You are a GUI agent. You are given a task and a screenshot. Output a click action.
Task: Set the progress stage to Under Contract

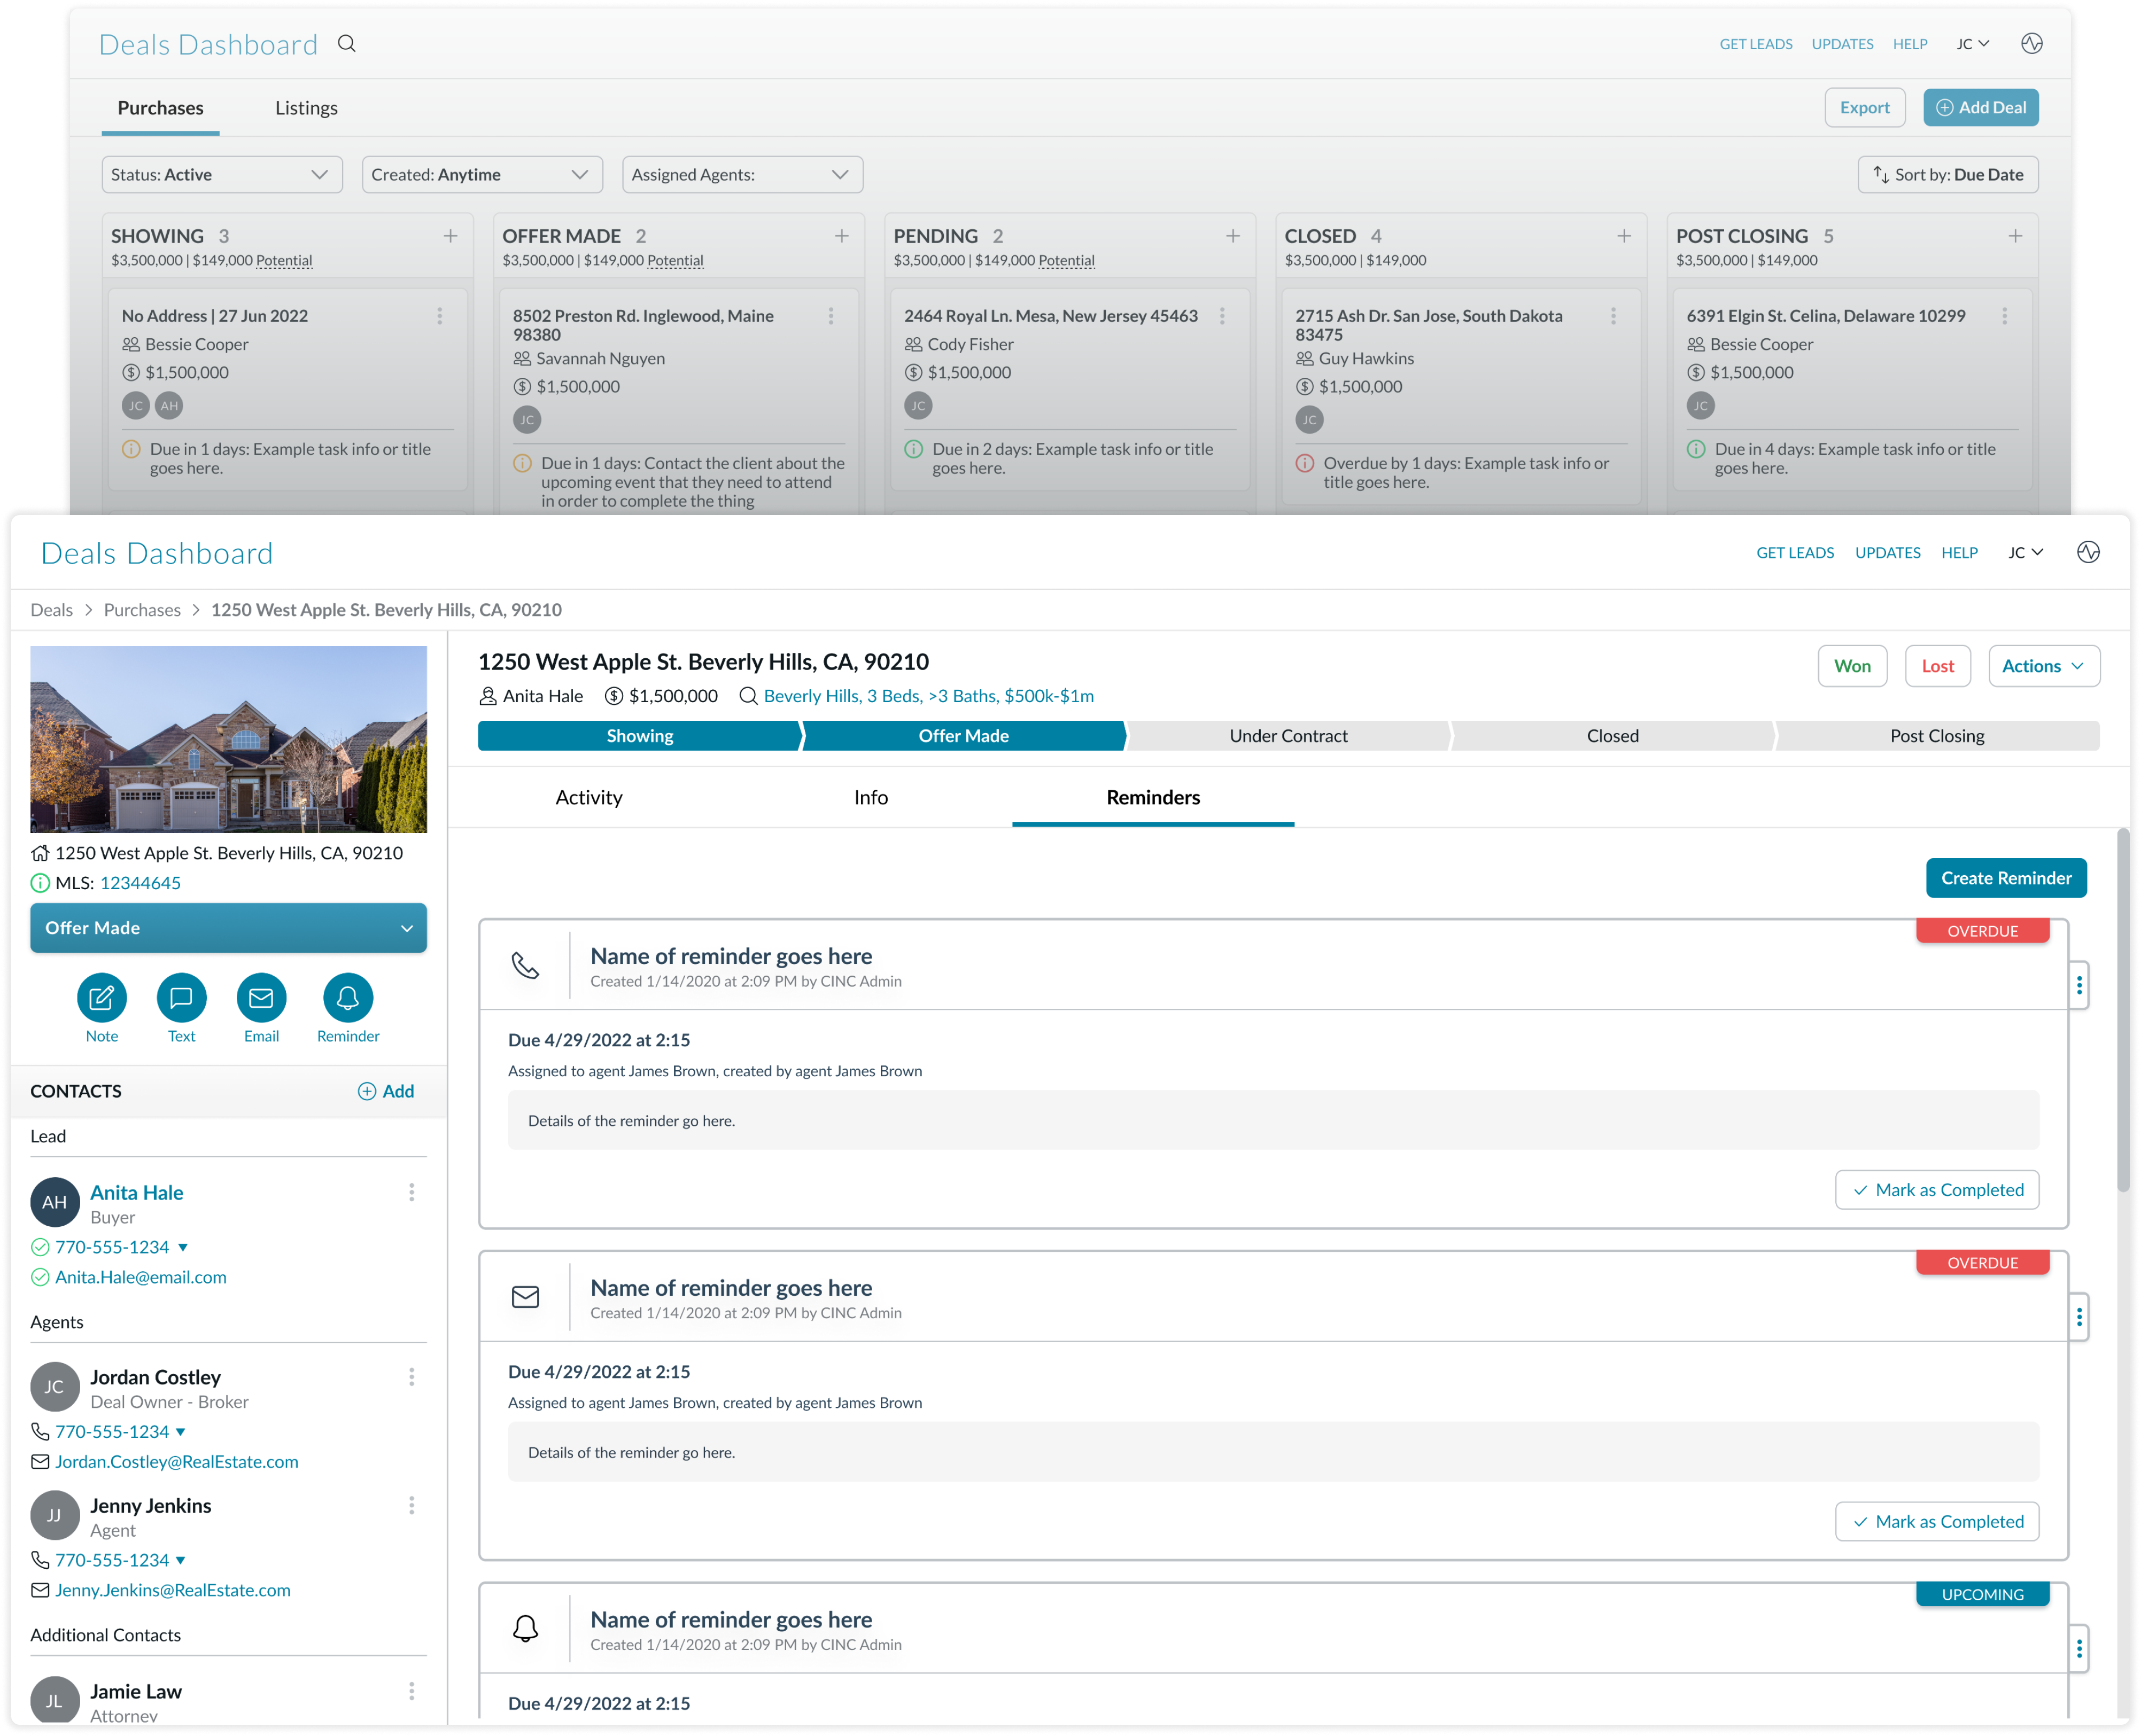(x=1288, y=736)
